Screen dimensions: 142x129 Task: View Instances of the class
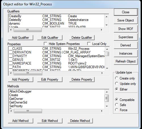coord(126,53)
